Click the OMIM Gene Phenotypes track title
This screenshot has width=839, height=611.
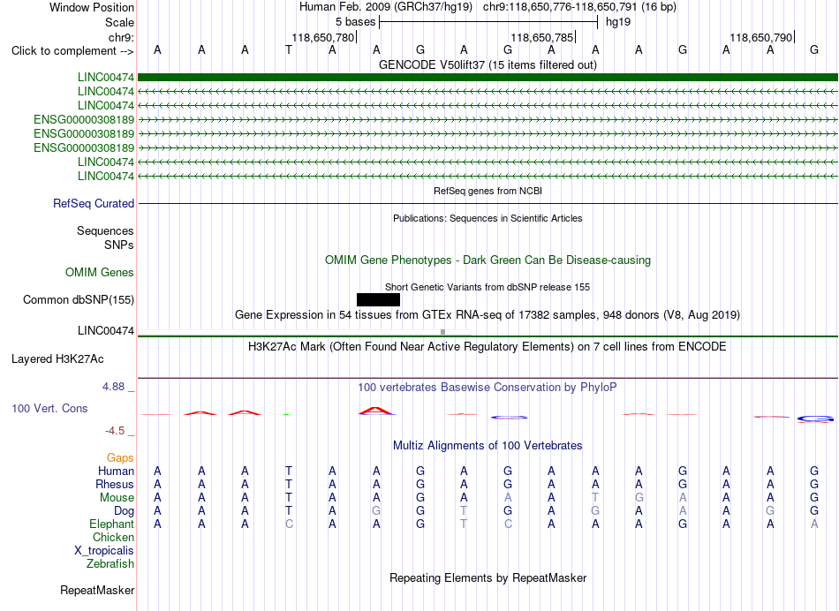488,260
